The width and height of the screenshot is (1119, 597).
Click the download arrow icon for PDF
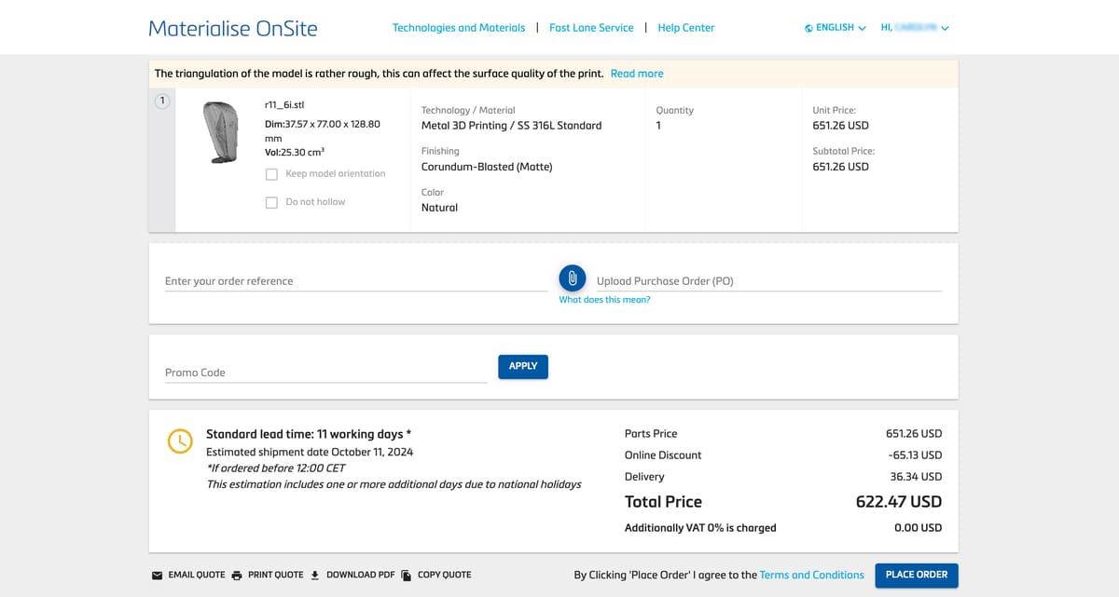pyautogui.click(x=315, y=575)
